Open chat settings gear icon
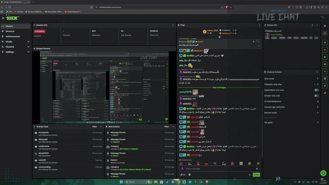Screen dimensions: 329x185 point(250,175)
